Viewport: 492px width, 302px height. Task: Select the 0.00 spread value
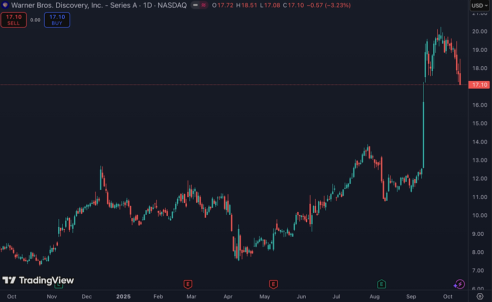pos(35,20)
